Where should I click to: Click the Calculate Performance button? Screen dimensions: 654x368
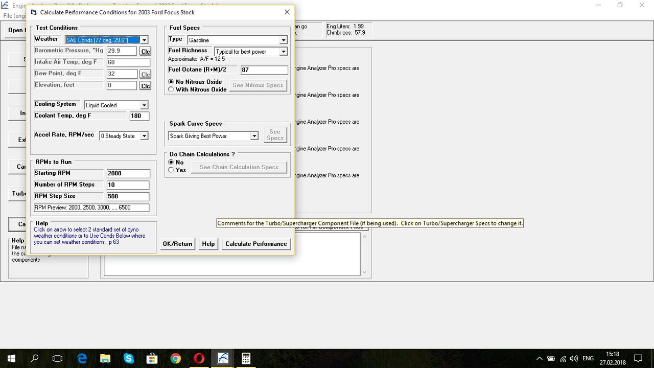tap(256, 244)
